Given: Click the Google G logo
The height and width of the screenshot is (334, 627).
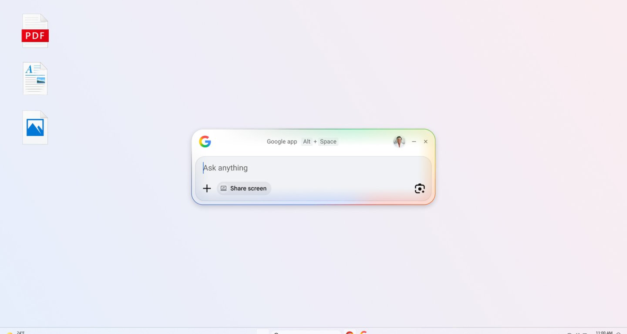Looking at the screenshot, I should [205, 142].
